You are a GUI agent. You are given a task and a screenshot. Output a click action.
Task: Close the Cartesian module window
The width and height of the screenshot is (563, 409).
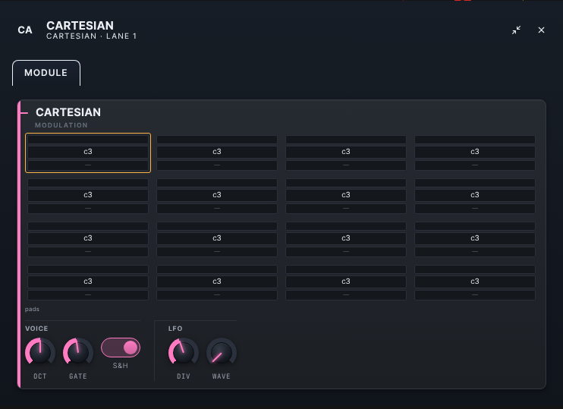[x=541, y=30]
